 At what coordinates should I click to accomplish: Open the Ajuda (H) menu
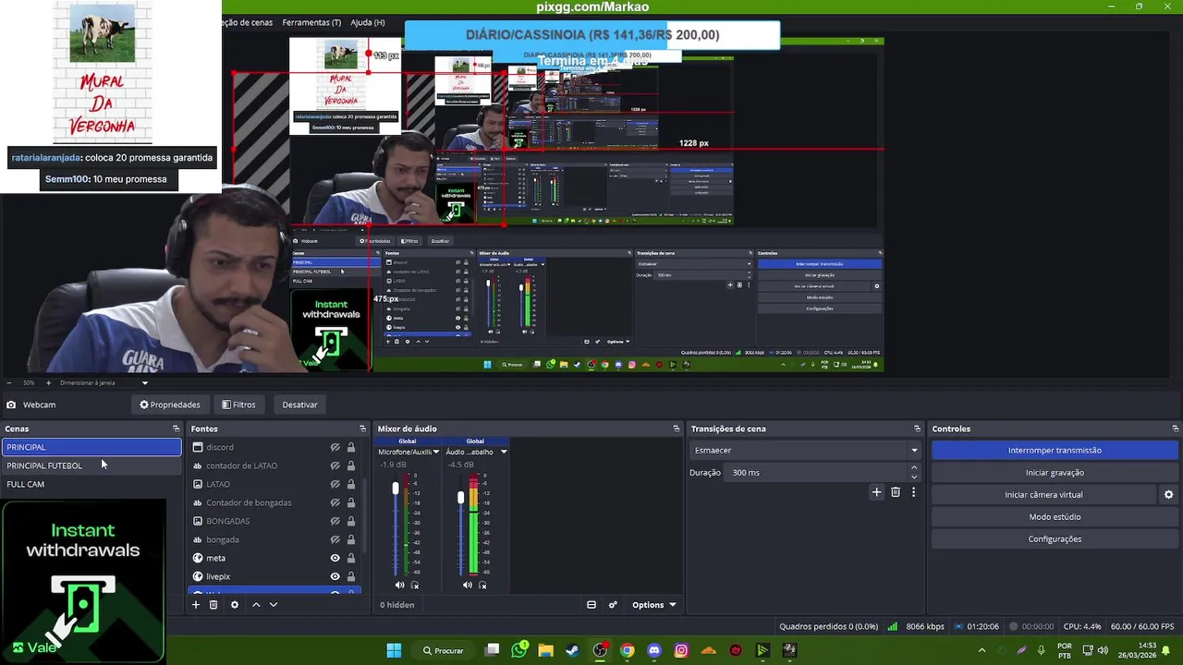(368, 22)
